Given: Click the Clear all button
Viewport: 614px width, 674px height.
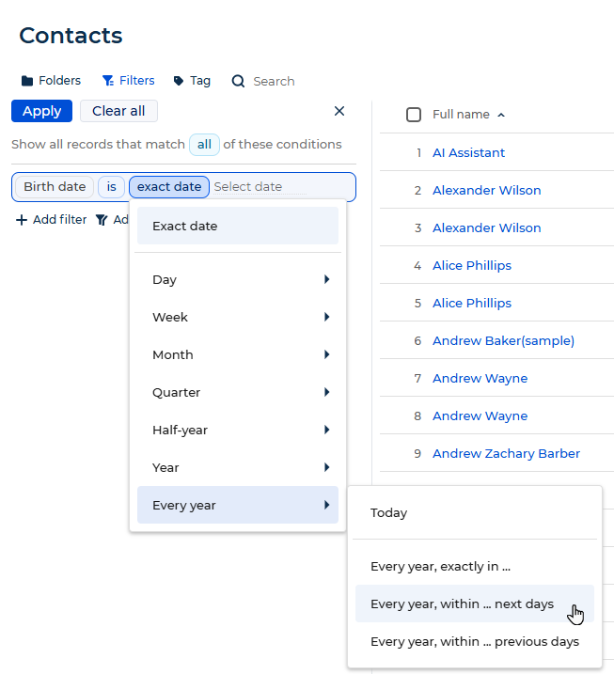Looking at the screenshot, I should click(x=118, y=111).
